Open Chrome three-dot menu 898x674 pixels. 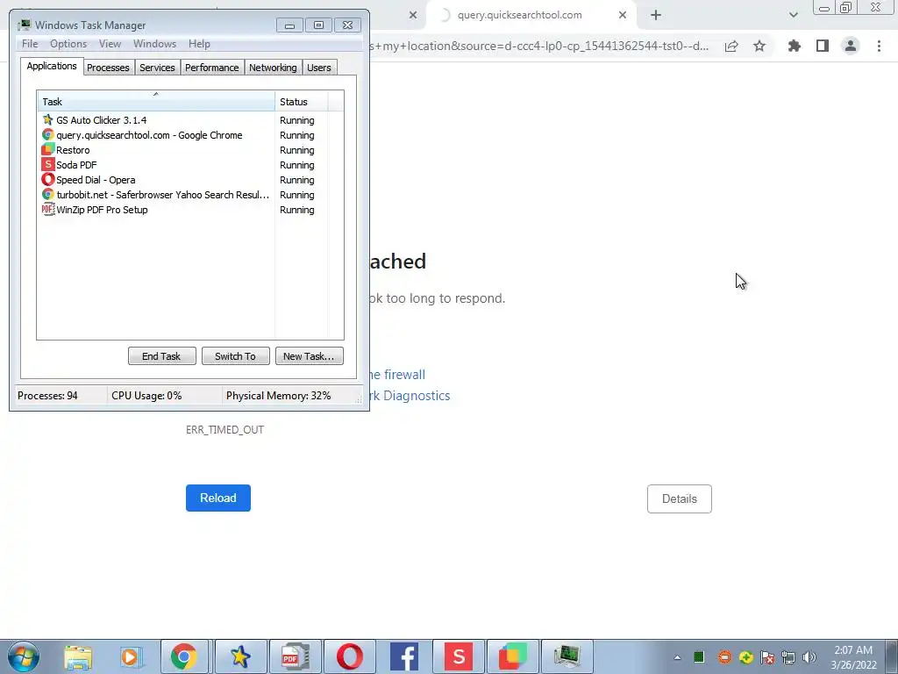click(879, 47)
